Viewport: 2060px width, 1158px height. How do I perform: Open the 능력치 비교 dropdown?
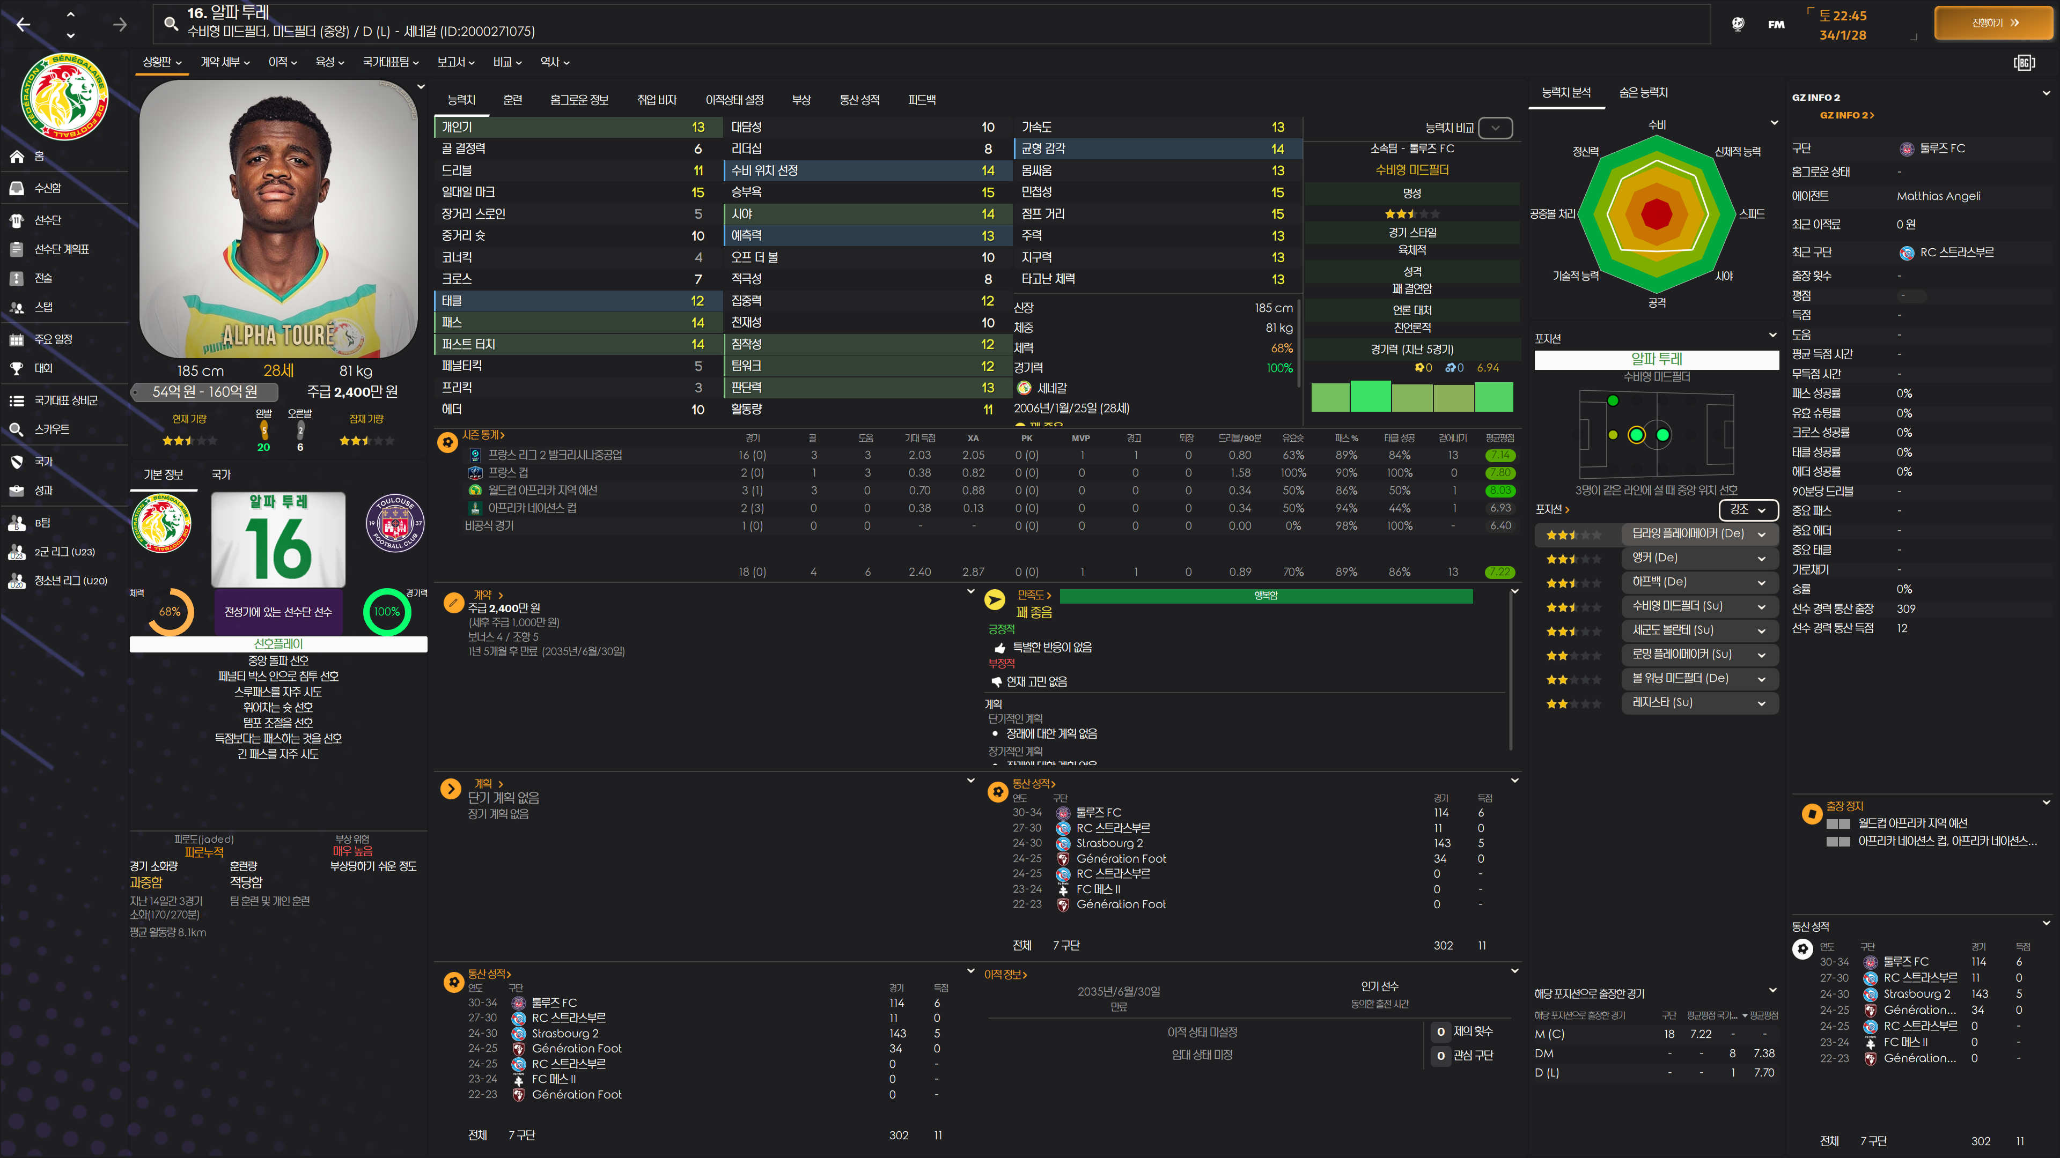pos(1495,128)
